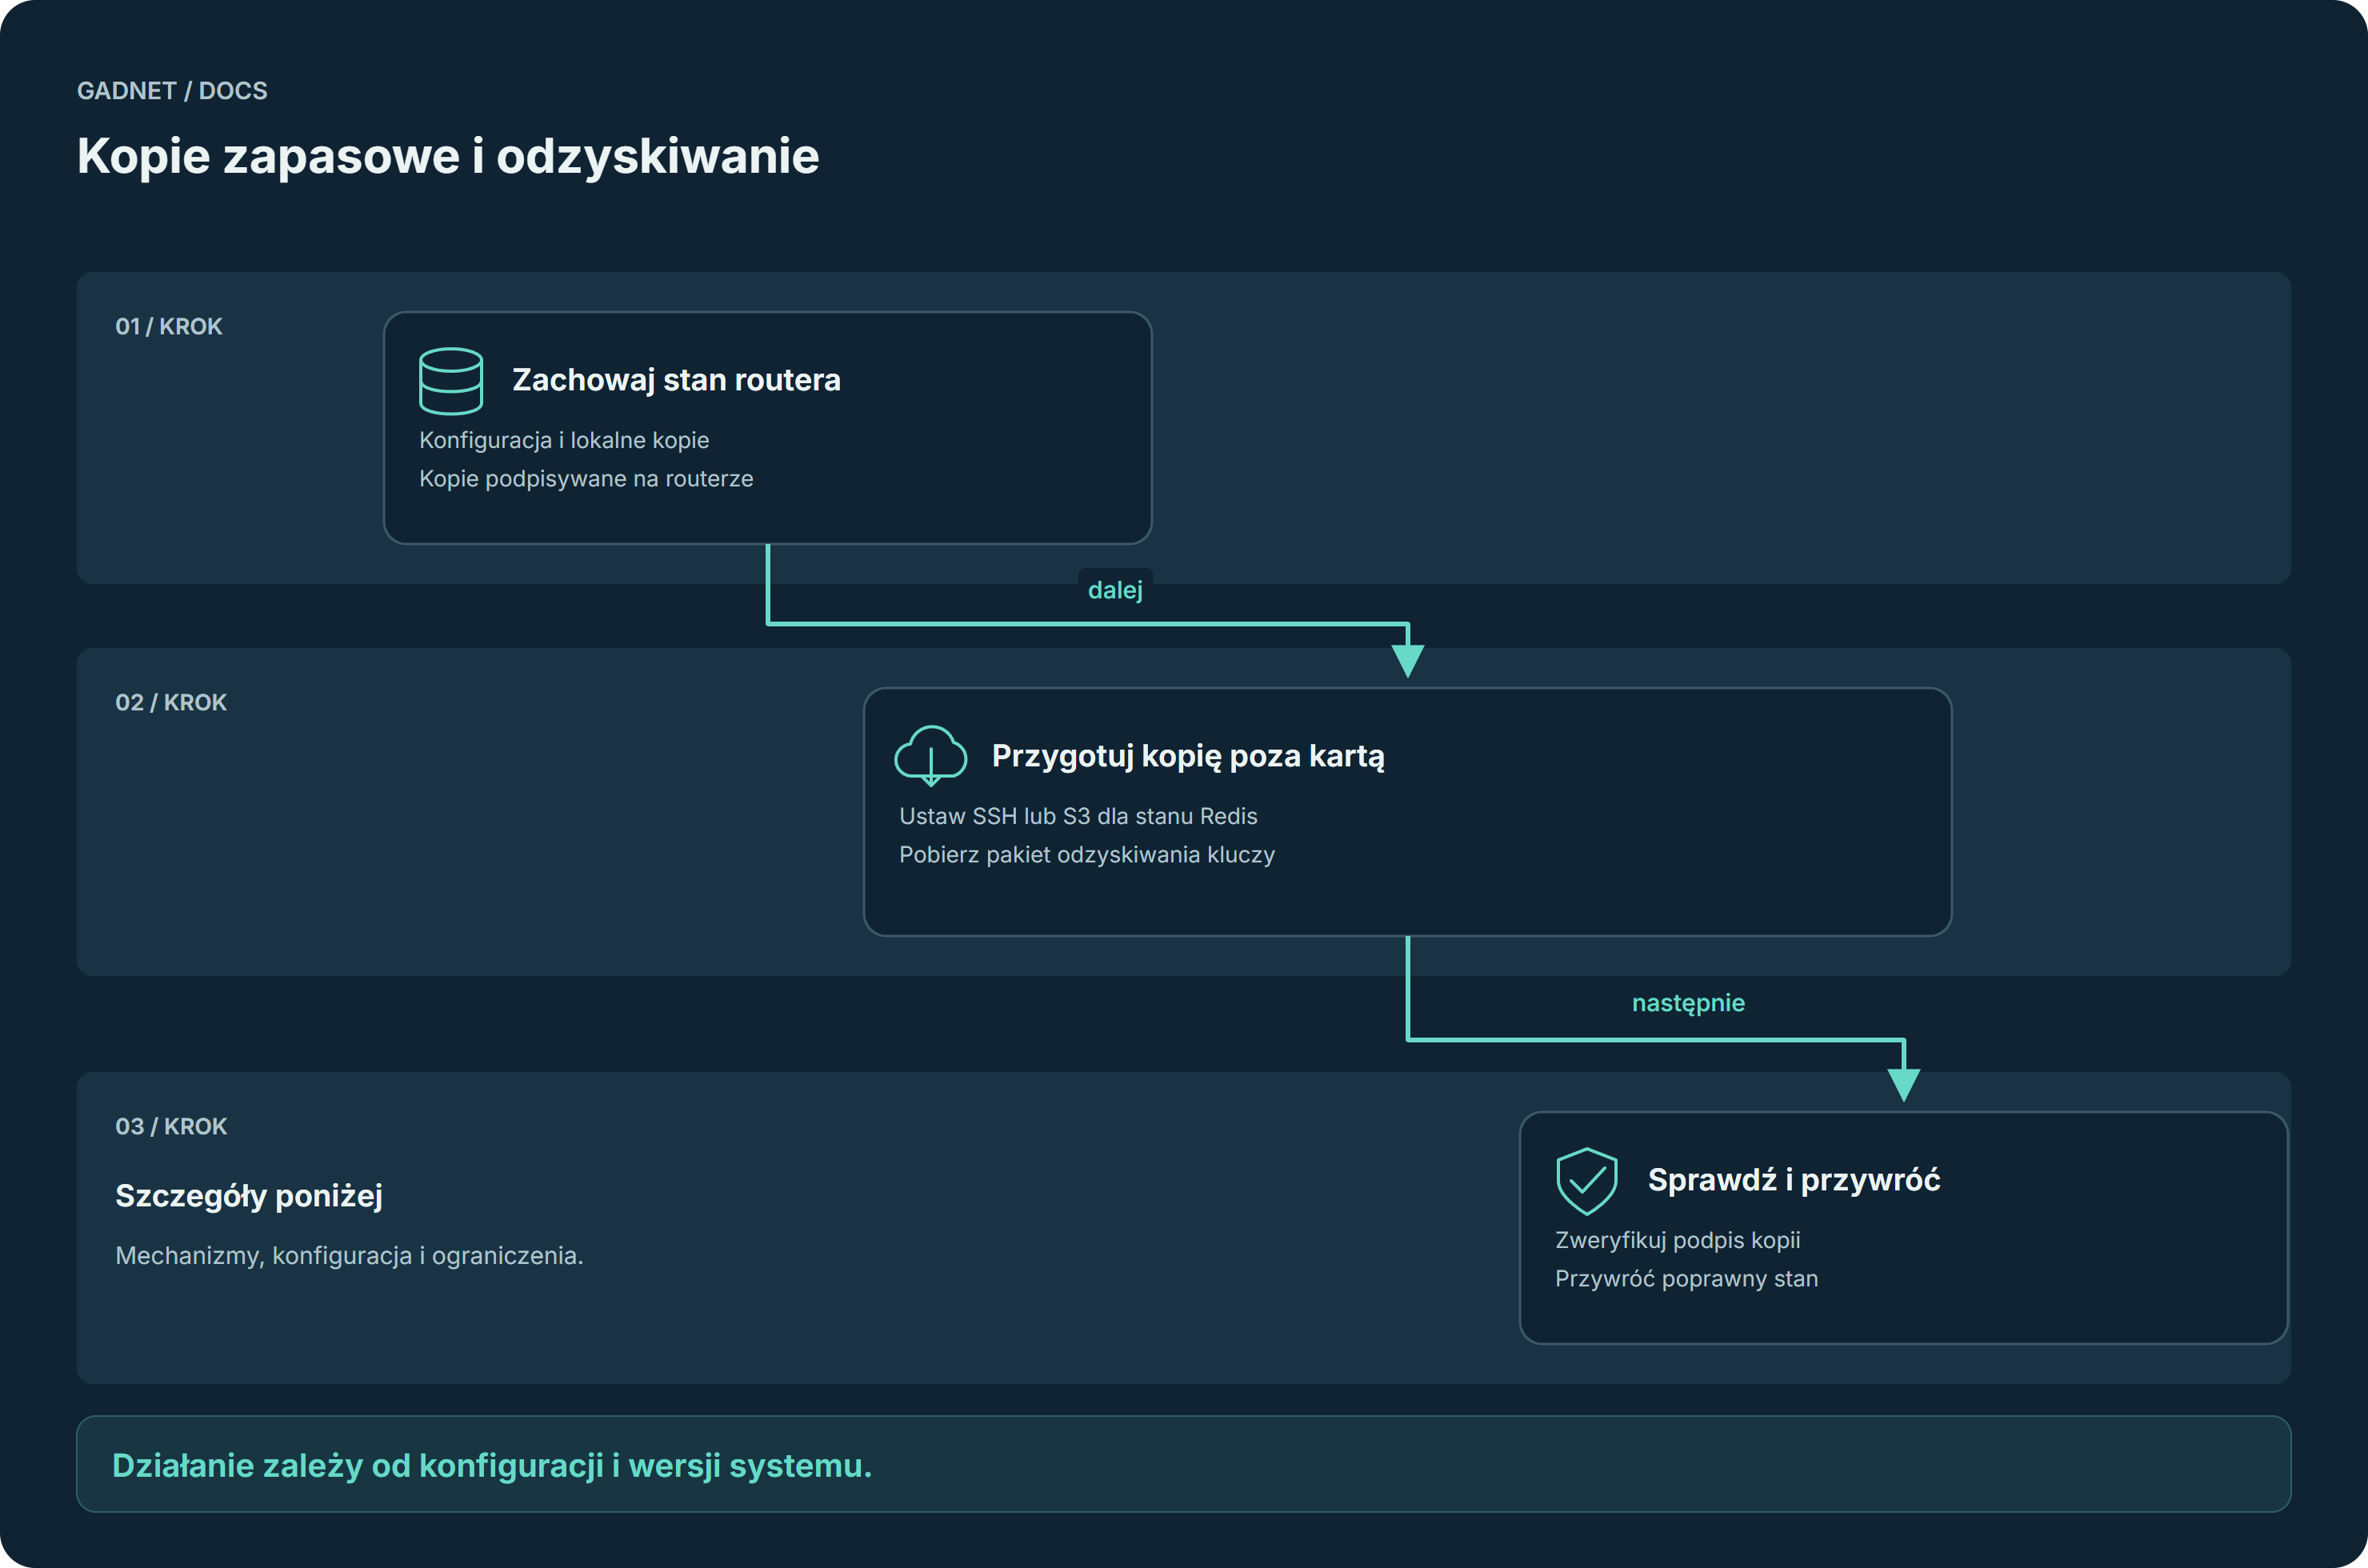The height and width of the screenshot is (1568, 2368).
Task: Click 'Konfiguracja i lokalne kopie' line
Action: pos(564,440)
